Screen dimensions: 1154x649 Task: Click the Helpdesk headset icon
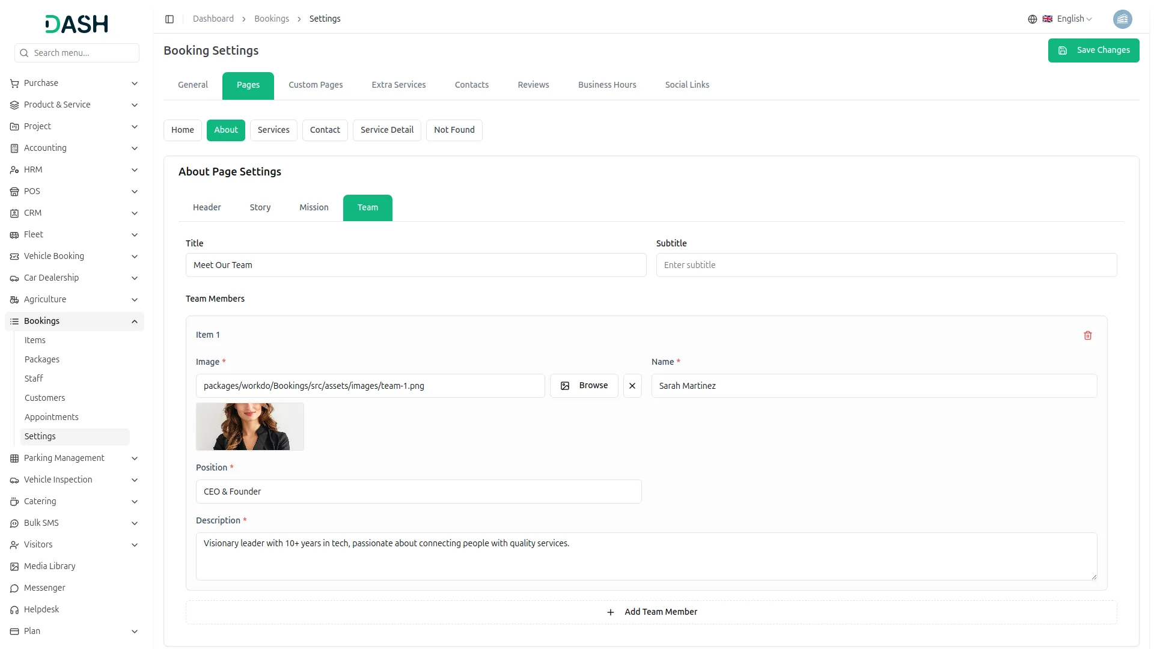point(14,609)
